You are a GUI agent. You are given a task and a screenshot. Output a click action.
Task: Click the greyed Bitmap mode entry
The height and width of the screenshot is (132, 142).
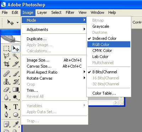pos(109,20)
